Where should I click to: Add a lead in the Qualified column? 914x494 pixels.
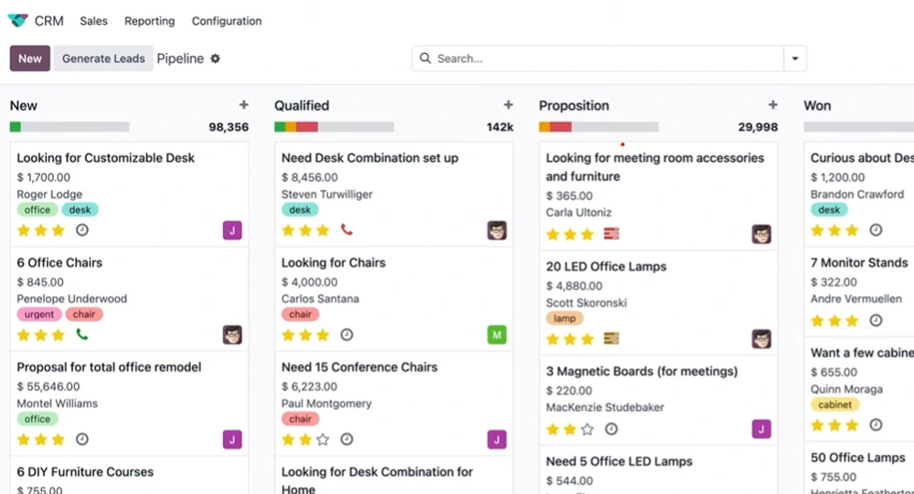click(508, 105)
